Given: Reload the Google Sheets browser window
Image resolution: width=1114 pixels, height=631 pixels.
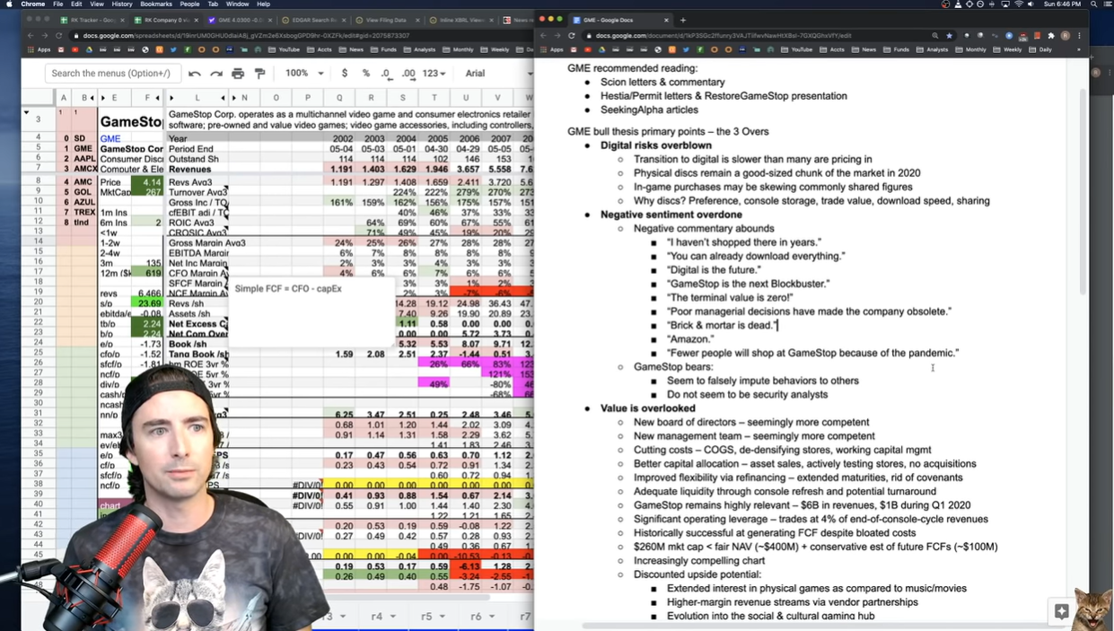Looking at the screenshot, I should (x=59, y=36).
